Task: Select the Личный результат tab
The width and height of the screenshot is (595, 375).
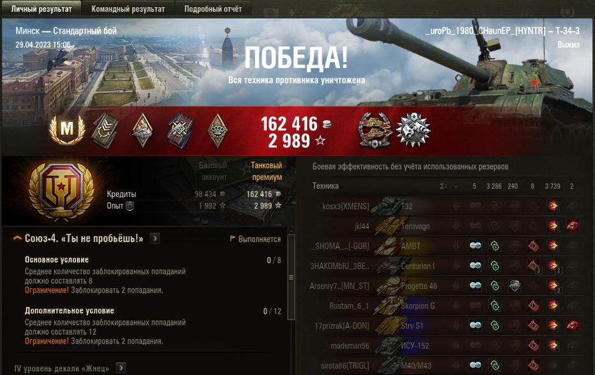Action: pyautogui.click(x=41, y=8)
